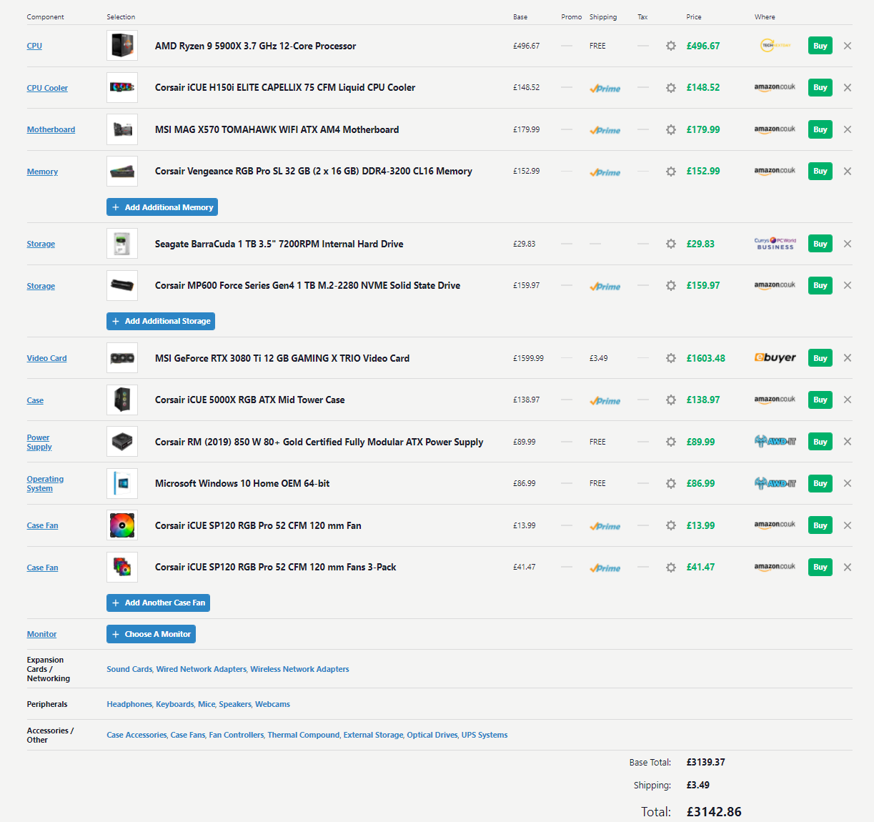This screenshot has width=874, height=822.
Task: Click the £1603.48 price for video card
Action: pyautogui.click(x=705, y=358)
